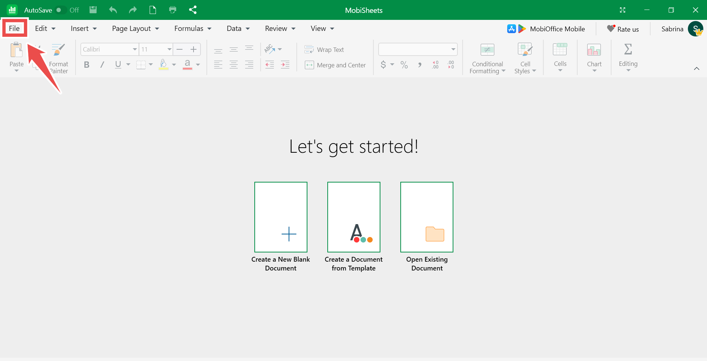Align text right
Image resolution: width=707 pixels, height=361 pixels.
click(249, 65)
